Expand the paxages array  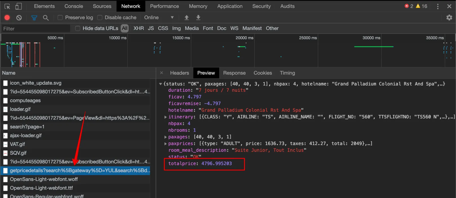click(166, 137)
